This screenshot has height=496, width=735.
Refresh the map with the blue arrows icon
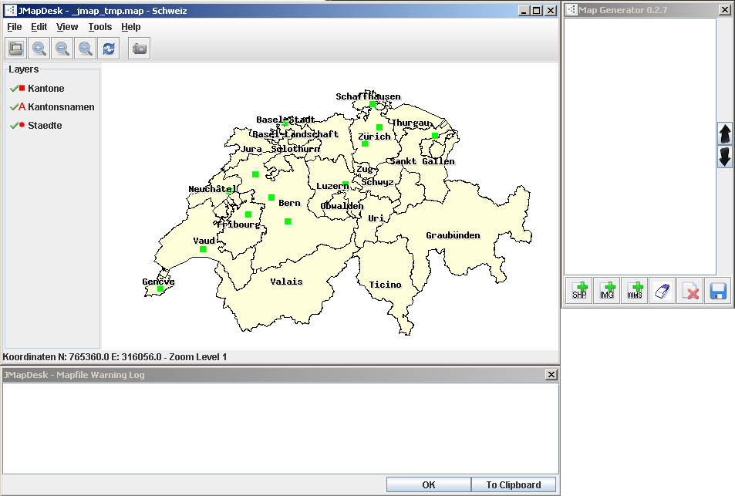[109, 49]
